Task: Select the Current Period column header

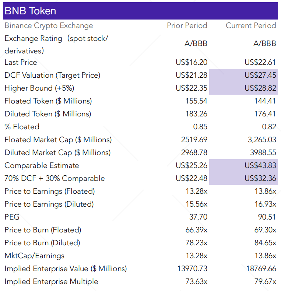Action: [x=251, y=25]
